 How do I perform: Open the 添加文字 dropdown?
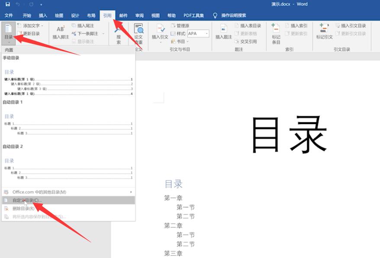(30, 26)
